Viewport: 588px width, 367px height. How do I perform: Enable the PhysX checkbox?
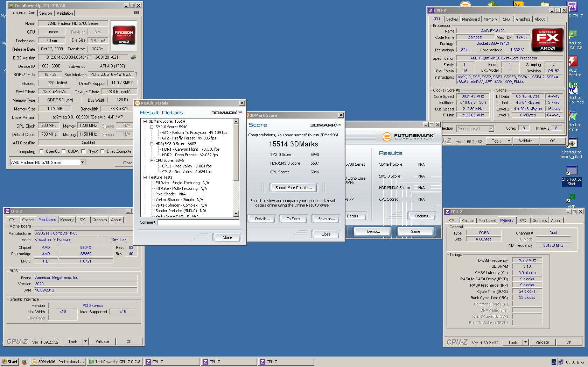(x=83, y=151)
